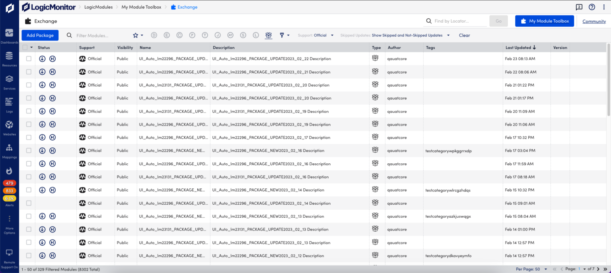611x273 pixels.
Task: Check the select-all header checkbox
Action: pos(25,48)
